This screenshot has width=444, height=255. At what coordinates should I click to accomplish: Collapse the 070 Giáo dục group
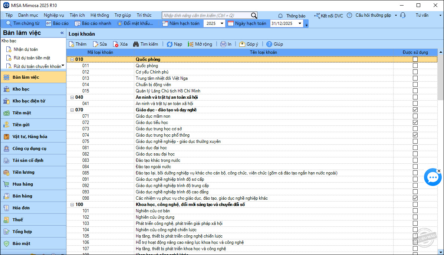tap(72, 110)
